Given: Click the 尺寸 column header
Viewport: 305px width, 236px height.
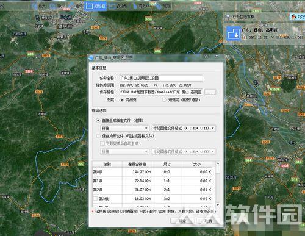Looking at the screenshot, I should pos(167,164).
